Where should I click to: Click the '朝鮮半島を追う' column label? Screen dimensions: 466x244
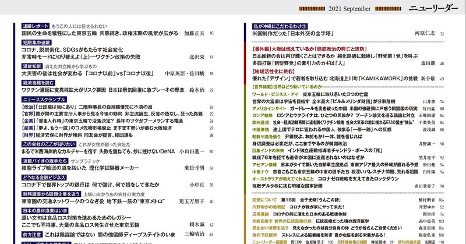click(x=266, y=137)
